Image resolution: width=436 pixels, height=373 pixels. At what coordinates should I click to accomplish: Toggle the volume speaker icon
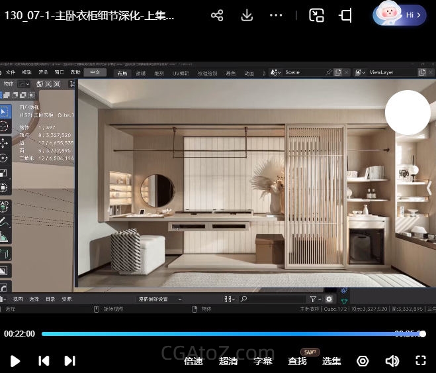tap(392, 361)
